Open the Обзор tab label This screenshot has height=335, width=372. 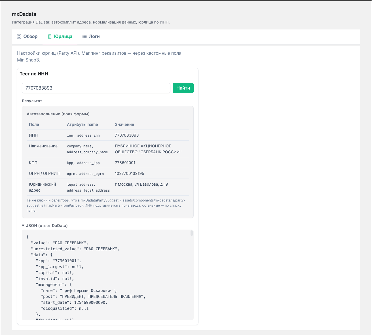click(x=30, y=37)
